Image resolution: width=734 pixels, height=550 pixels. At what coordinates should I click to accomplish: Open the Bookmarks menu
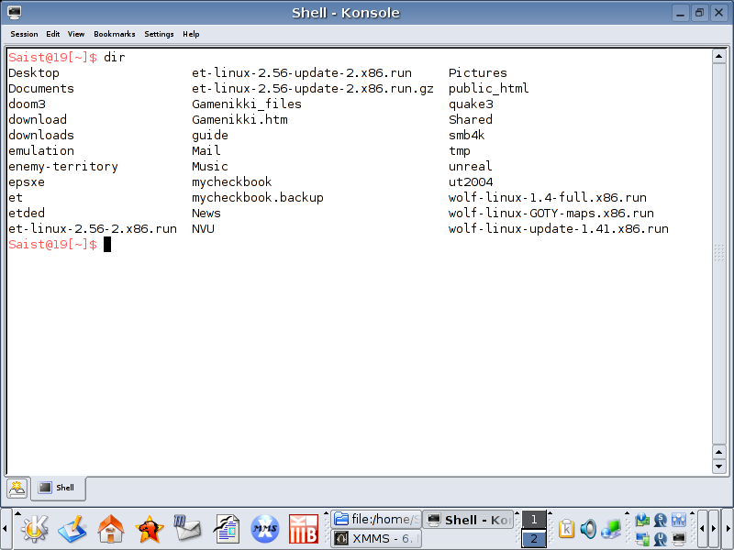[114, 34]
